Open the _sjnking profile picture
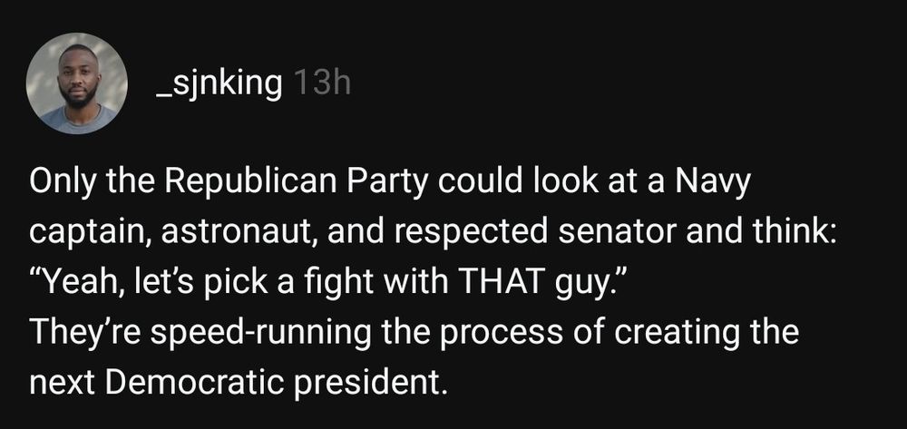This screenshot has height=429, width=907. [77, 83]
